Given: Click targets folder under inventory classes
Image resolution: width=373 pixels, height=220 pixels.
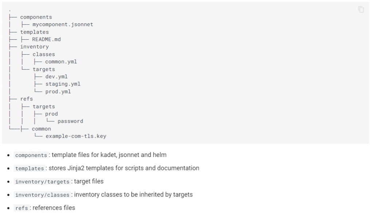Looking at the screenshot, I should coord(44,69).
